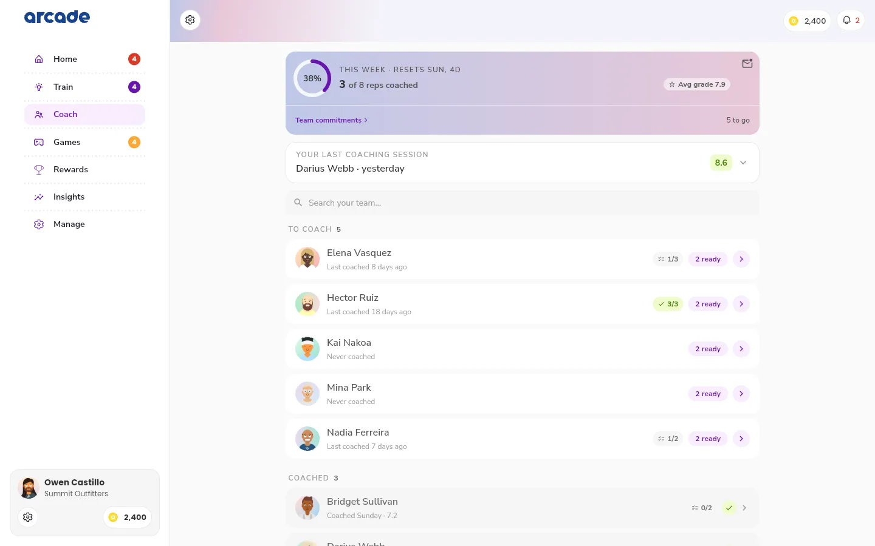The image size is (875, 546).
Task: Open the mail icon on weekly card
Action: 747,63
